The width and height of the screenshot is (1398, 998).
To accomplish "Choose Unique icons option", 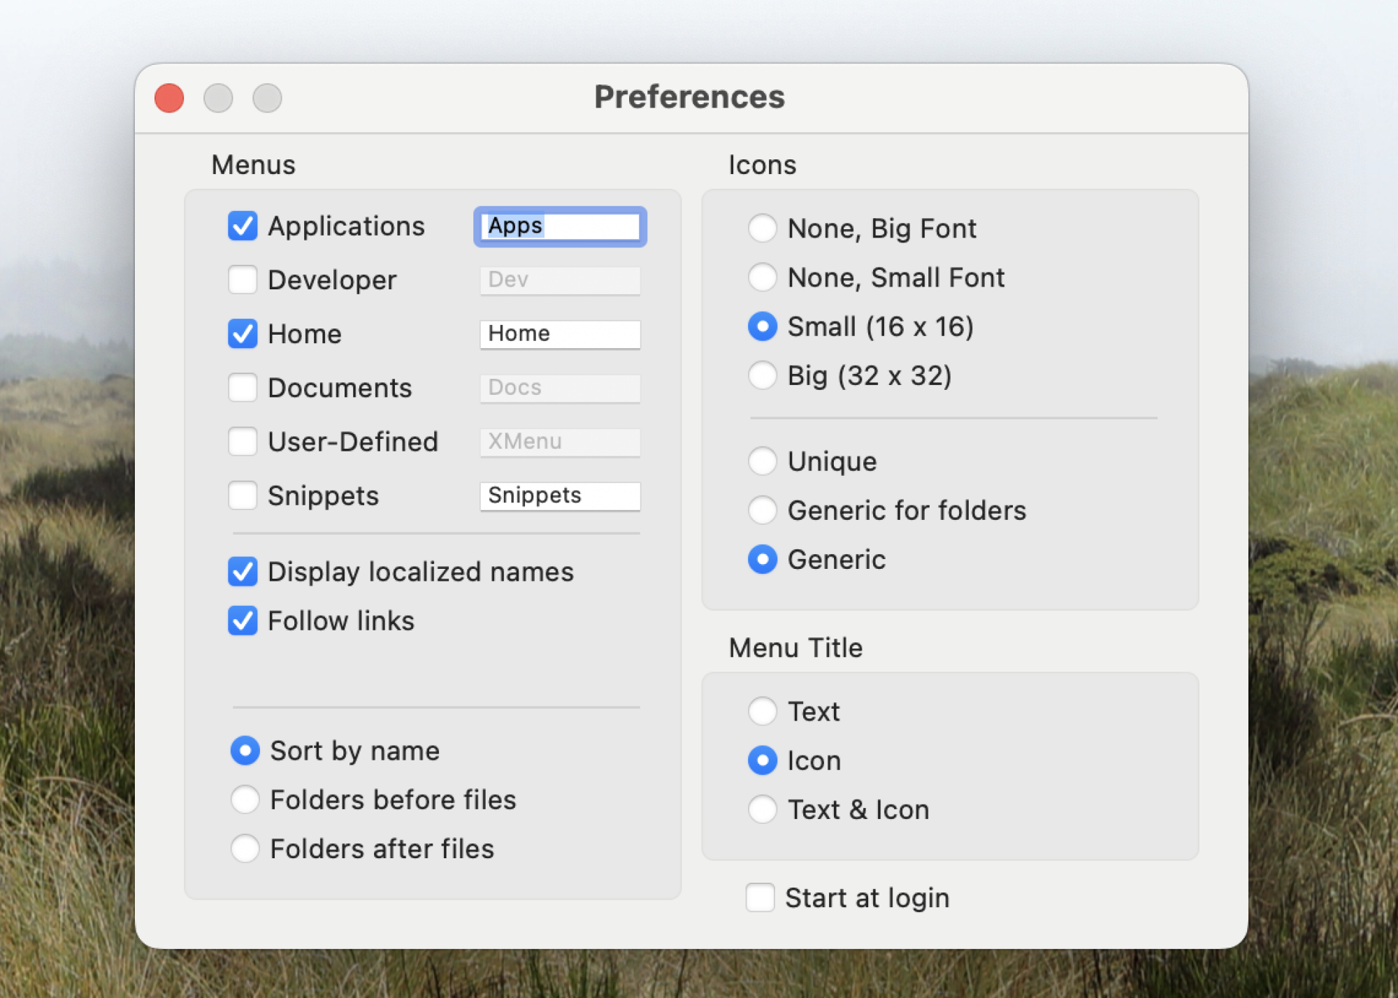I will pyautogui.click(x=763, y=461).
